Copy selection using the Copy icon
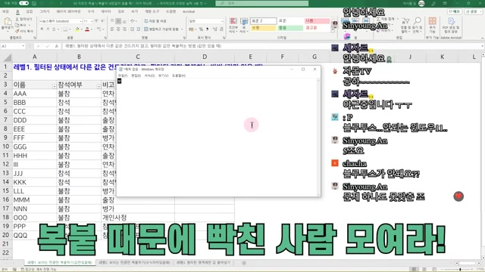Image resolution: width=485 pixels, height=272 pixels. pos(17,25)
